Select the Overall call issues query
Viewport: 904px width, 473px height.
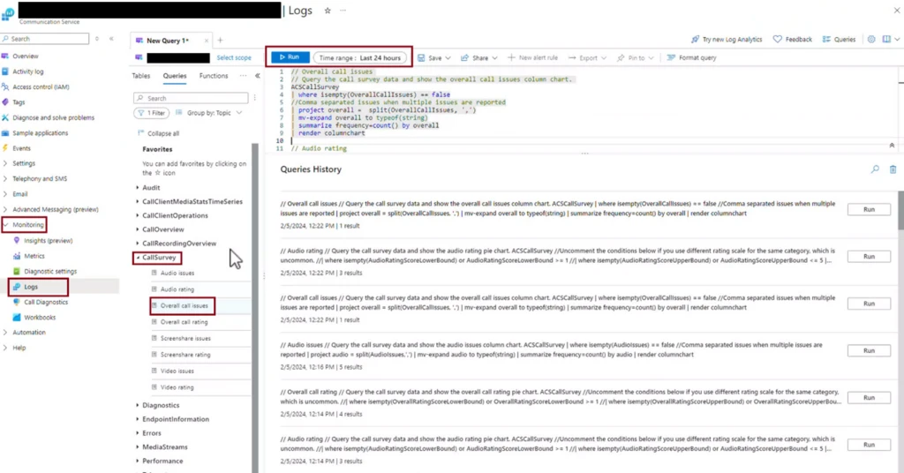[184, 305]
